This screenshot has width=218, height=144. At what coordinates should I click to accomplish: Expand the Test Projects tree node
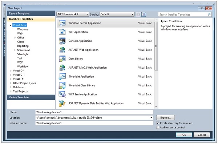tap(11, 91)
